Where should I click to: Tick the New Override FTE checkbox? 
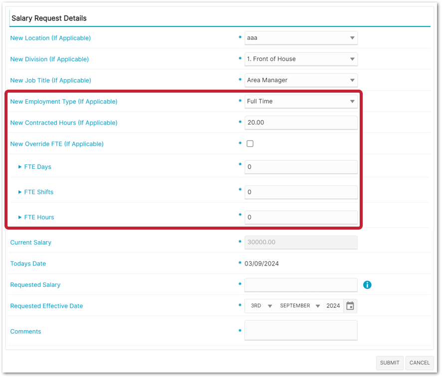250,144
